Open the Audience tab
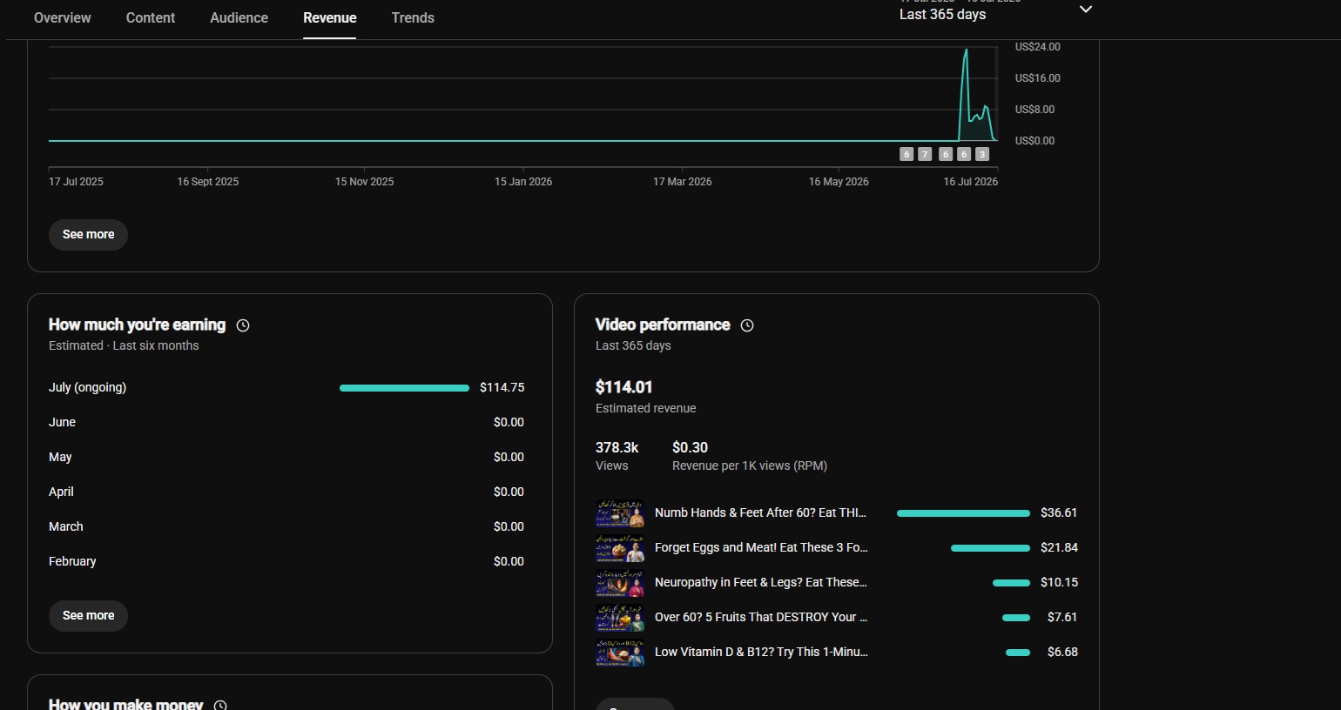The height and width of the screenshot is (710, 1341). 239,17
